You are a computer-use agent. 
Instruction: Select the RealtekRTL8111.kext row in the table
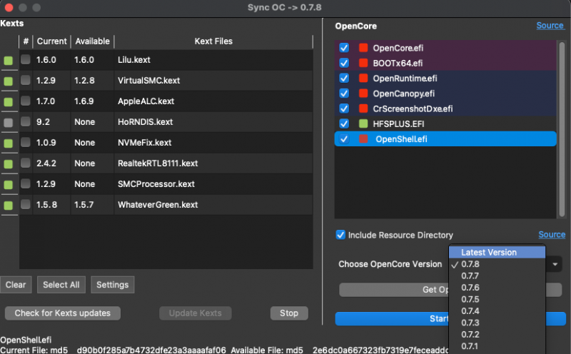(x=157, y=164)
